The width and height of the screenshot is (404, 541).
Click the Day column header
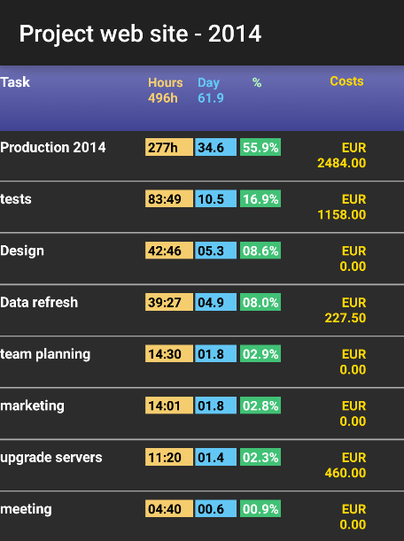click(x=208, y=82)
